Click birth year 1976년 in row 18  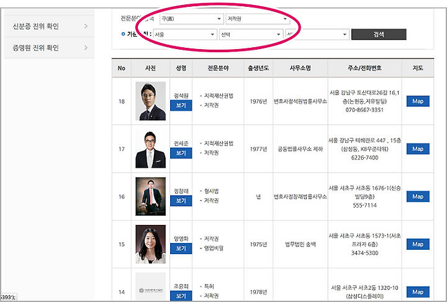258,101
